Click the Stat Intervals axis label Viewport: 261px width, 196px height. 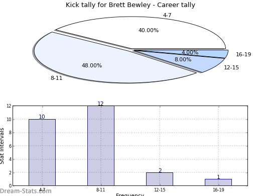[2, 146]
